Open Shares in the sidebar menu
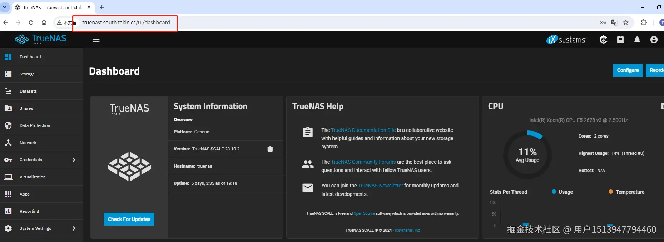664x242 pixels. coord(41,108)
